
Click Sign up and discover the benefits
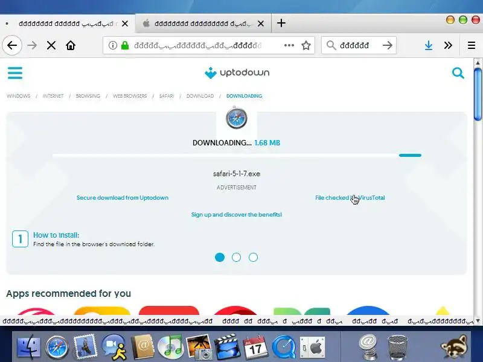coord(237,215)
